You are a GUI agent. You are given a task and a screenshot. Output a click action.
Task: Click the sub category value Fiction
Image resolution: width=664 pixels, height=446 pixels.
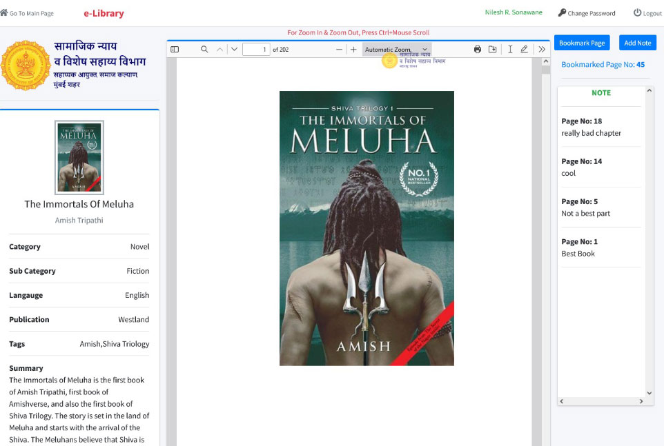[x=137, y=271]
